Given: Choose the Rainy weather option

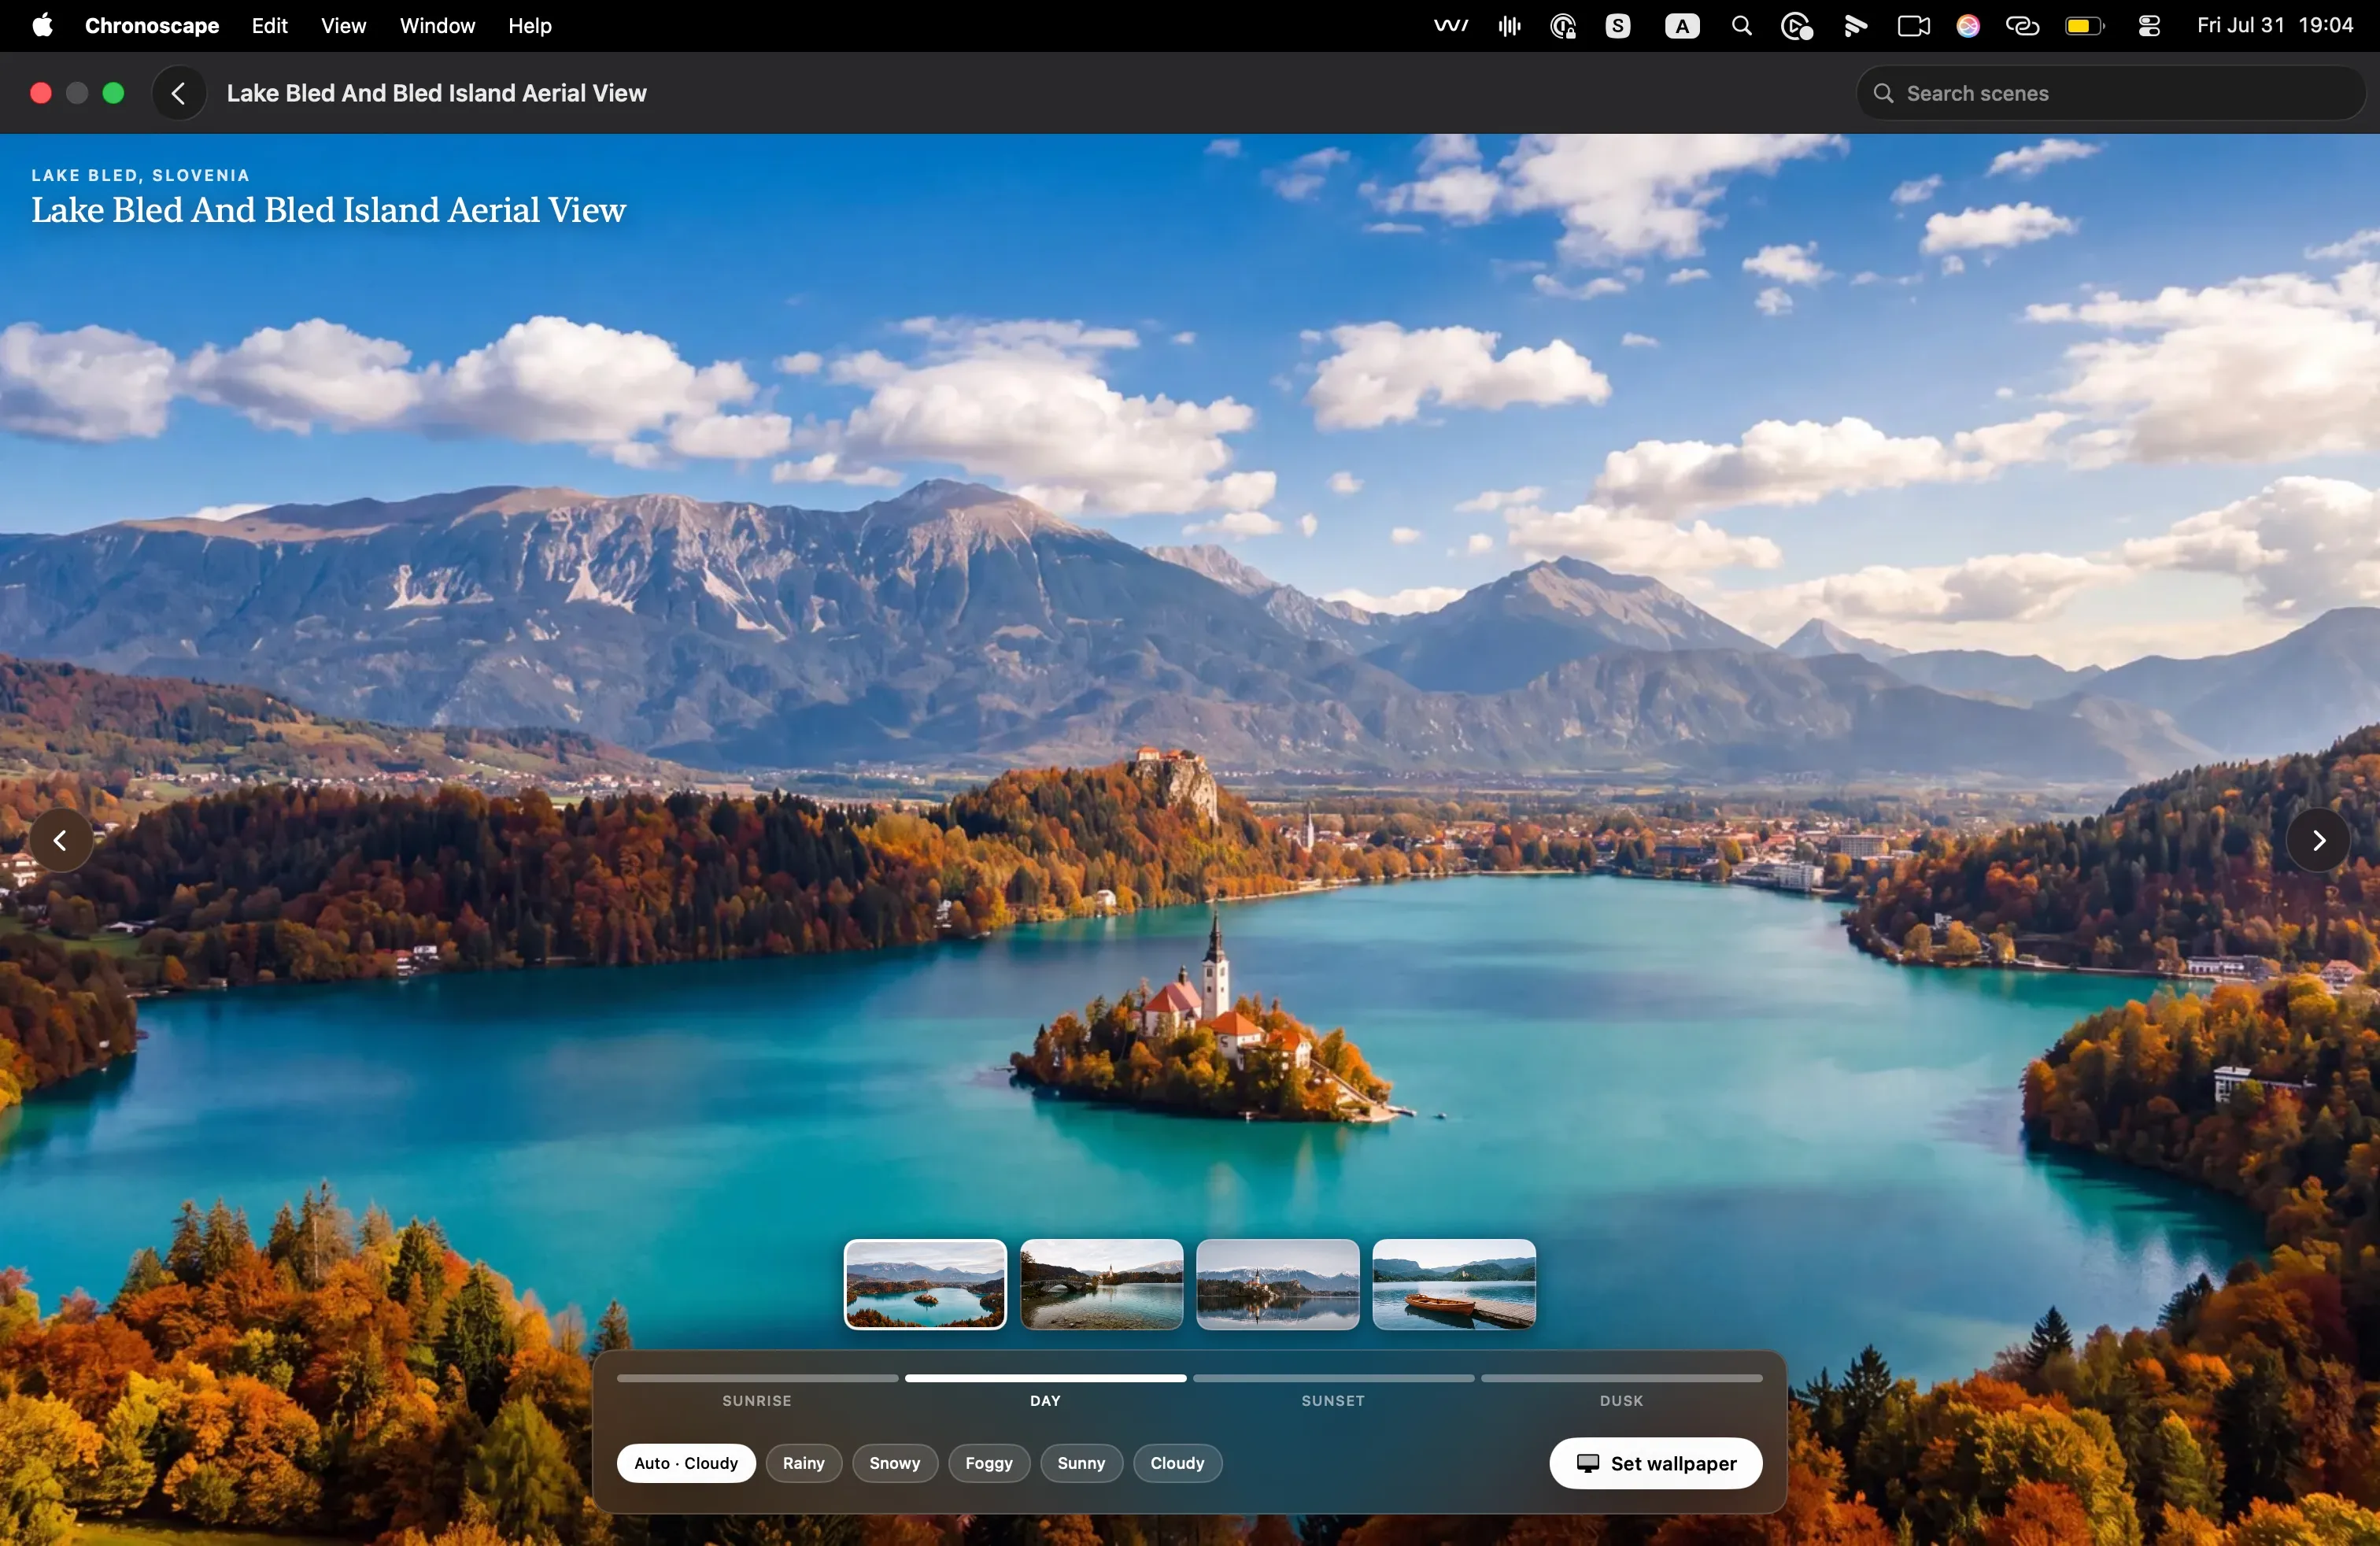Looking at the screenshot, I should [803, 1462].
